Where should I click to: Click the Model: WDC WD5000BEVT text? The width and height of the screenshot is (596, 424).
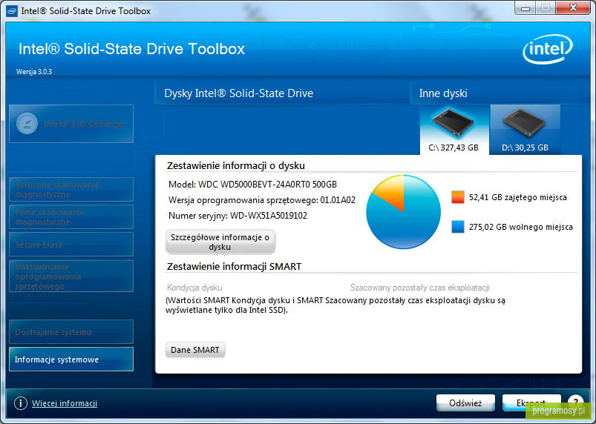252,185
